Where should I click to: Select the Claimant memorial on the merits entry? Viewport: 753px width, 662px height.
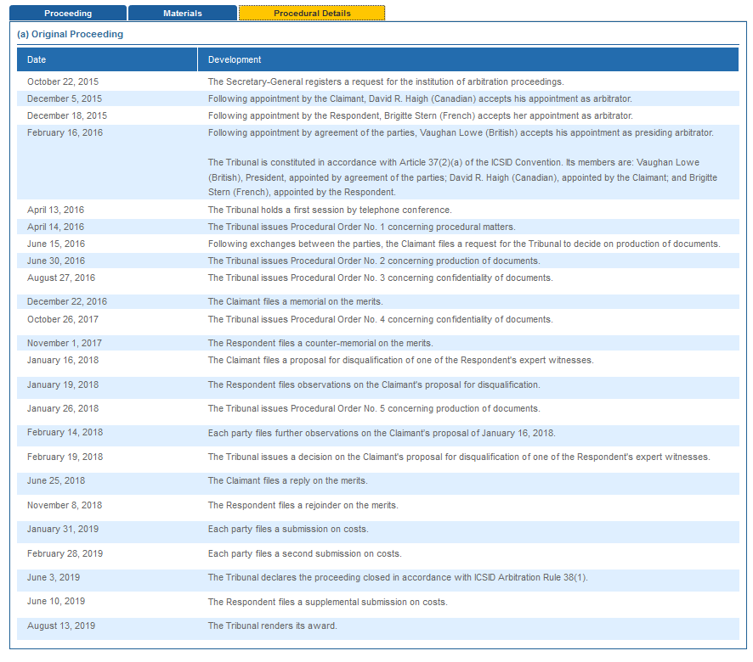click(295, 301)
